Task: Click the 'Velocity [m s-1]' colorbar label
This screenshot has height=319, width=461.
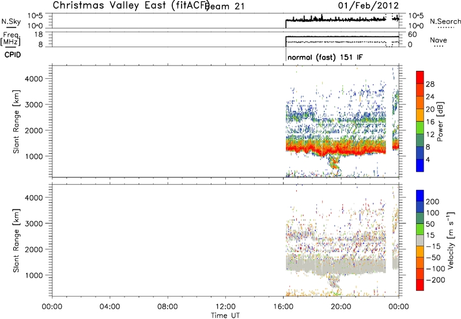Action: click(451, 240)
